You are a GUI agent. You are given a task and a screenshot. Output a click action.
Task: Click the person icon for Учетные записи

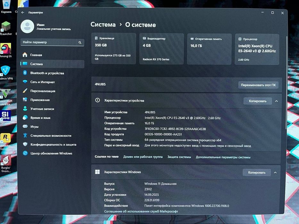point(25,108)
